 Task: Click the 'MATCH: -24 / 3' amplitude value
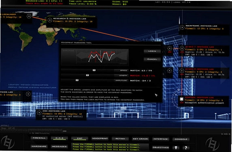coord(140,81)
